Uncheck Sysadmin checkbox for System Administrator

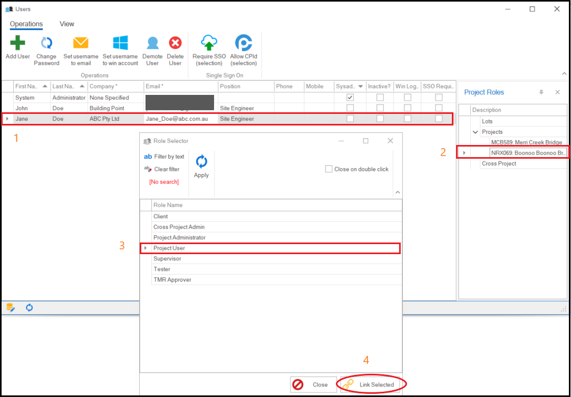(350, 98)
